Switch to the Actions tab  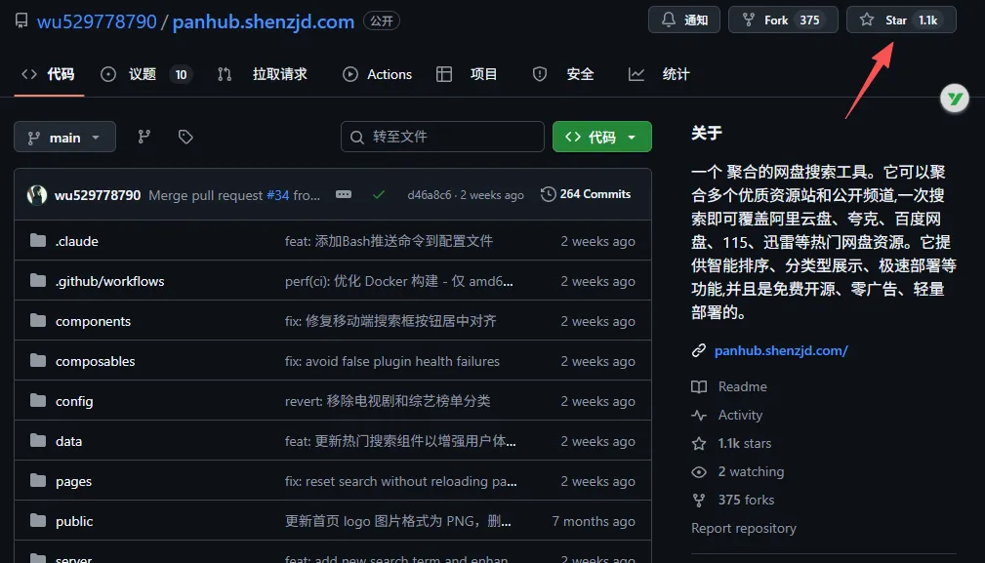click(x=378, y=75)
